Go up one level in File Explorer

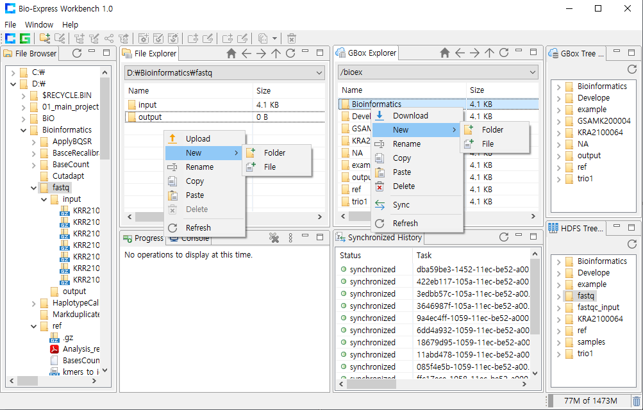pos(276,53)
